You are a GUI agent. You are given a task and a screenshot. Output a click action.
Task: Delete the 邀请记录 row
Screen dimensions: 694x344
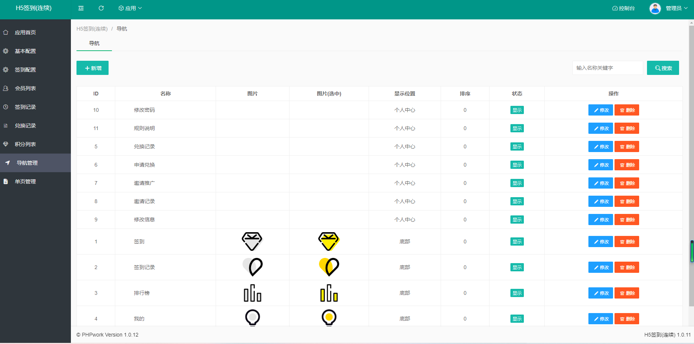point(627,201)
